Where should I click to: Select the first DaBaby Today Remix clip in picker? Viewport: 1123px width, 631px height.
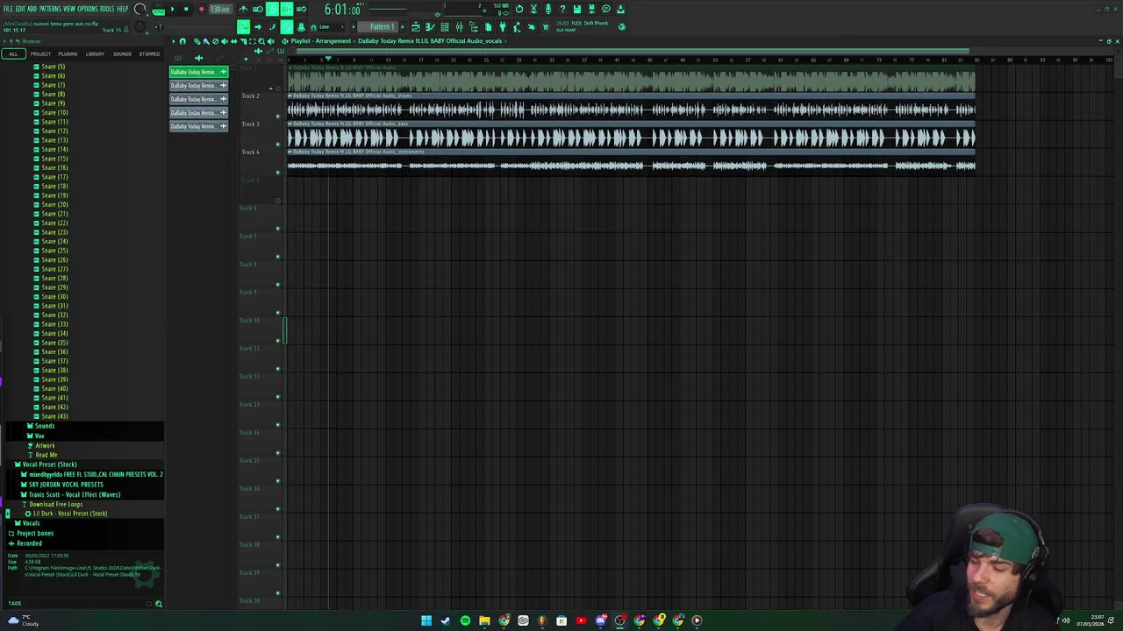(198, 72)
